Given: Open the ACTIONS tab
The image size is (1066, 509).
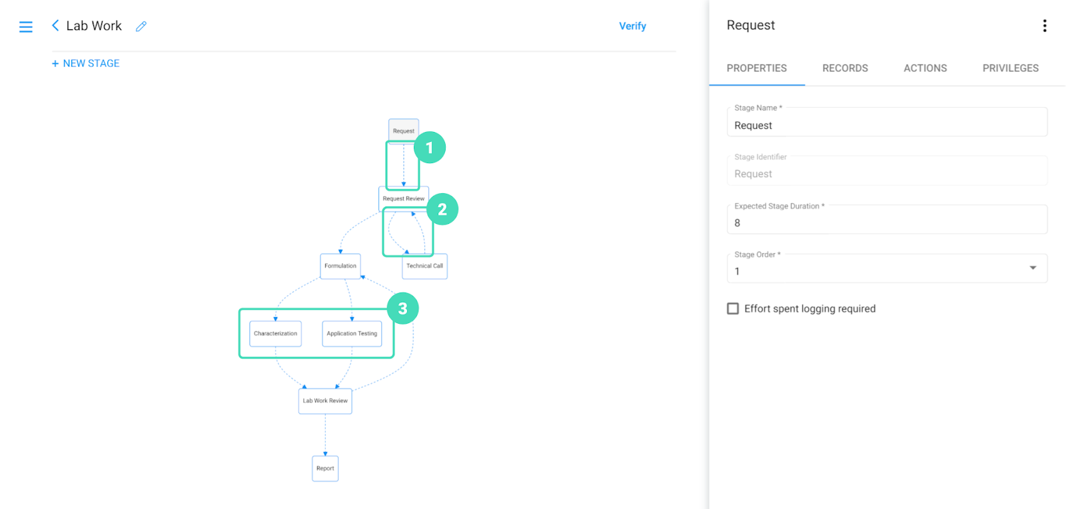Looking at the screenshot, I should pyautogui.click(x=925, y=68).
